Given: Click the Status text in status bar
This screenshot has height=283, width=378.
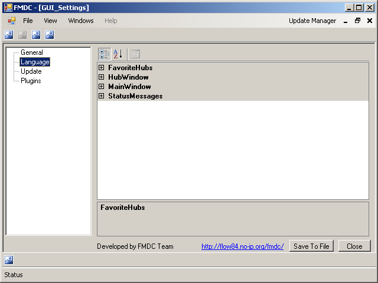Looking at the screenshot, I should point(14,275).
